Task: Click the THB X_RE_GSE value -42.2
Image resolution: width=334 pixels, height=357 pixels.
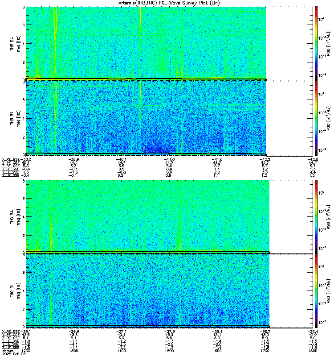Action: 265,159
